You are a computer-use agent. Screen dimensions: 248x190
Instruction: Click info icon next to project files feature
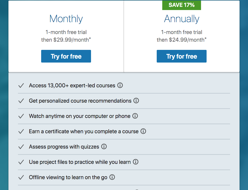(136, 162)
